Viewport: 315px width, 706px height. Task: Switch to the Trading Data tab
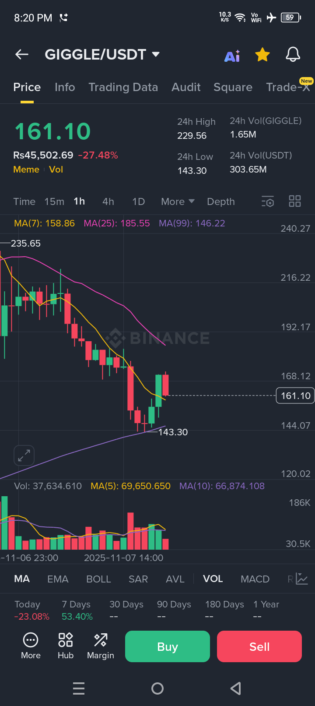[123, 87]
